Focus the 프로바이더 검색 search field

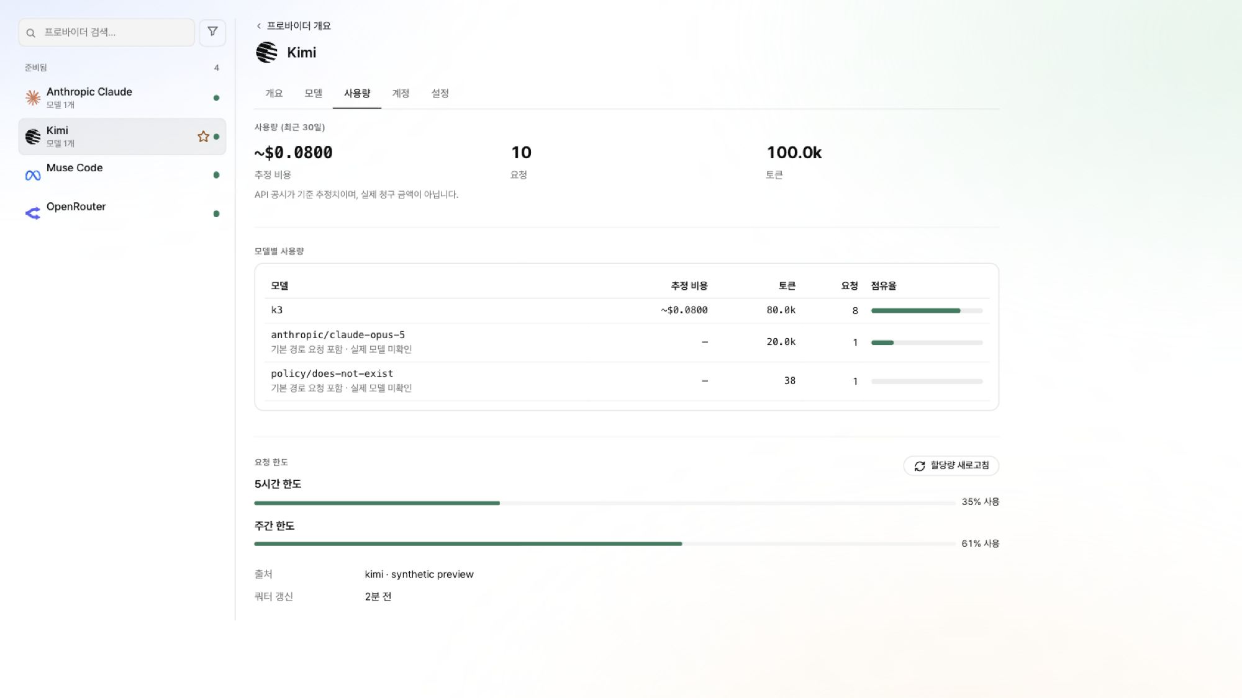[107, 32]
